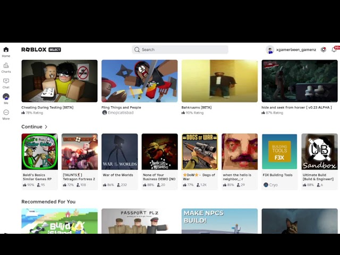The width and height of the screenshot is (340, 255).
Task: Open Bahkruums [BETA] thumbnail
Action: (x=219, y=81)
